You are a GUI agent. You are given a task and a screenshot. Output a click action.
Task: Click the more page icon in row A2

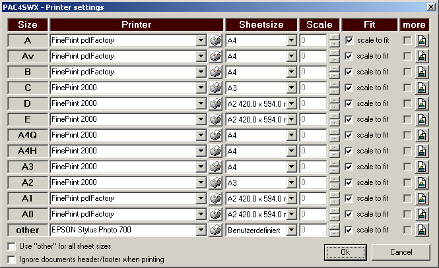[422, 183]
